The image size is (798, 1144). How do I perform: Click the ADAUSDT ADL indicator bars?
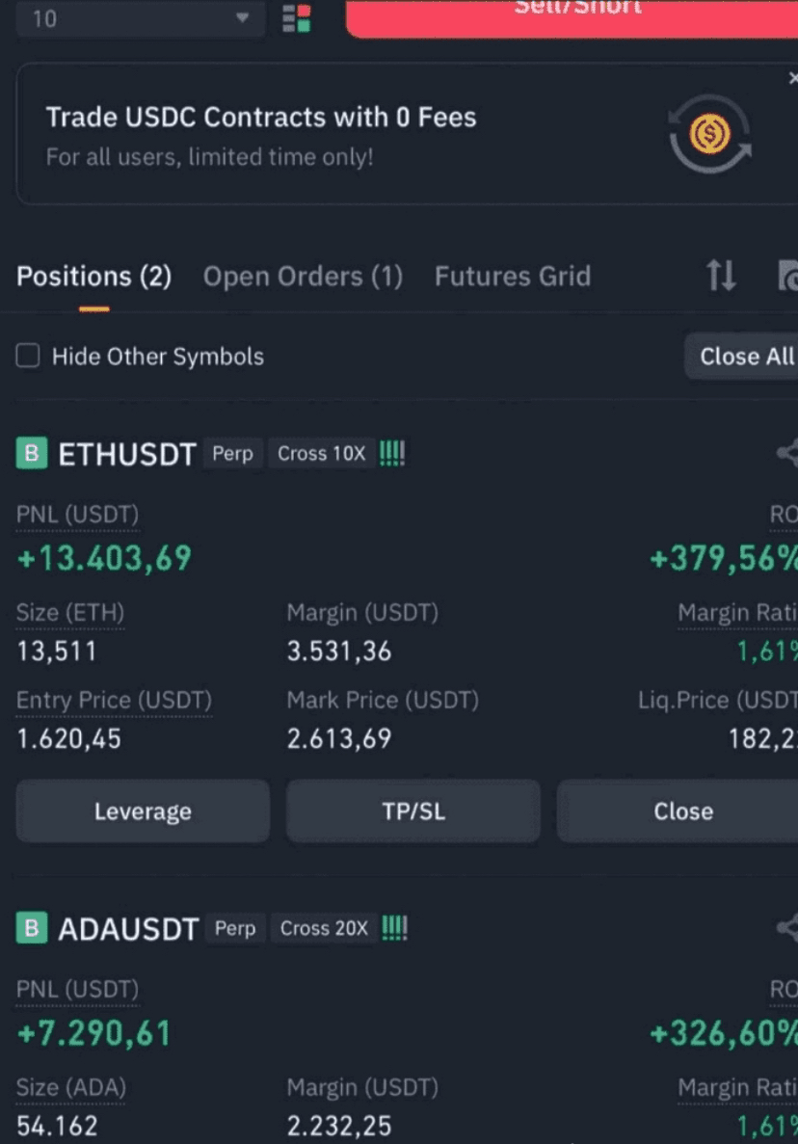(x=394, y=928)
